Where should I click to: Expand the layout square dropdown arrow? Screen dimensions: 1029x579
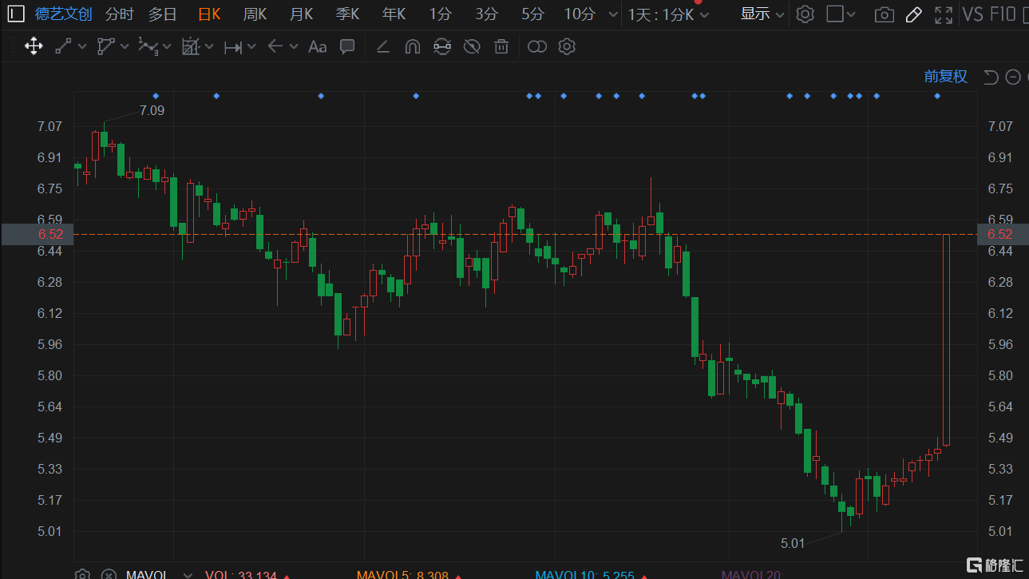coord(851,14)
